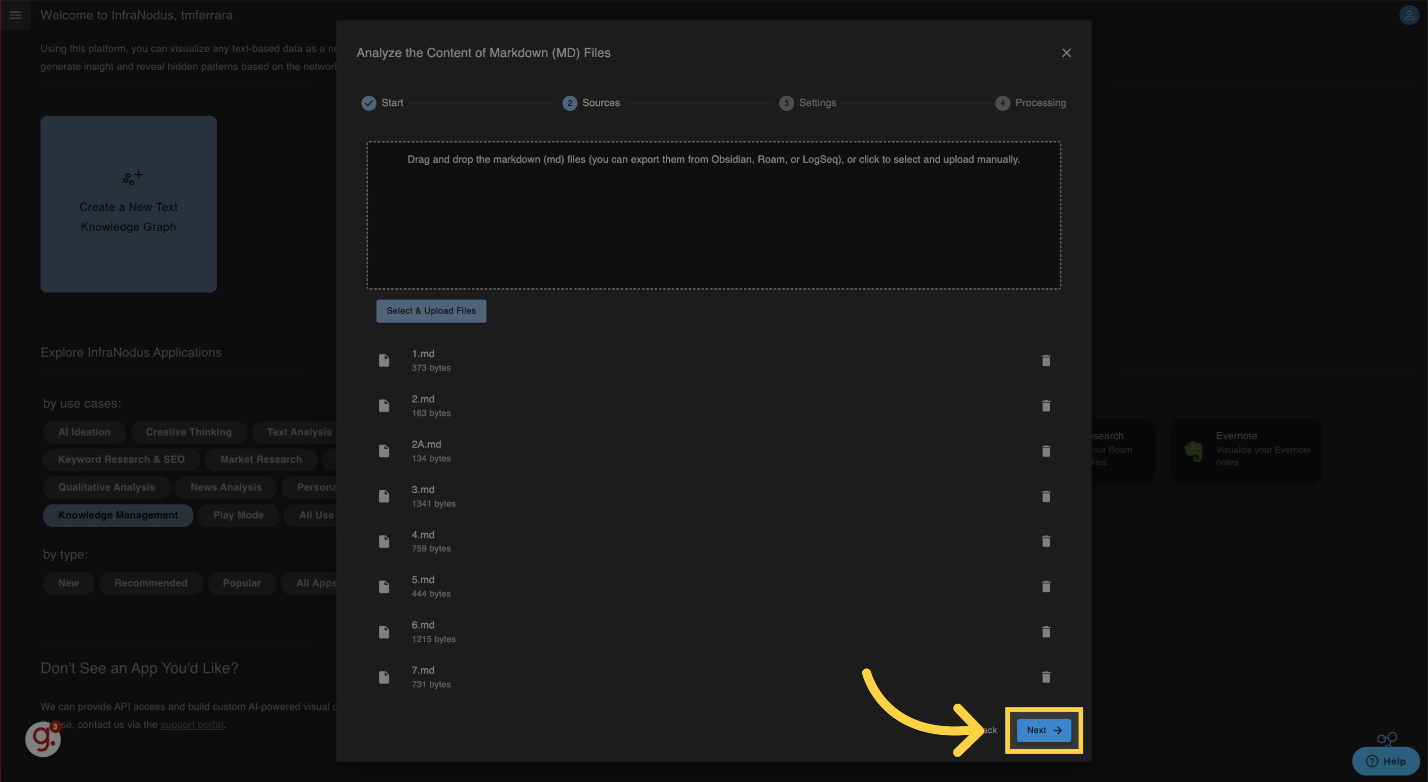Select the Creative Thinking chip
1428x782 pixels.
pos(188,432)
